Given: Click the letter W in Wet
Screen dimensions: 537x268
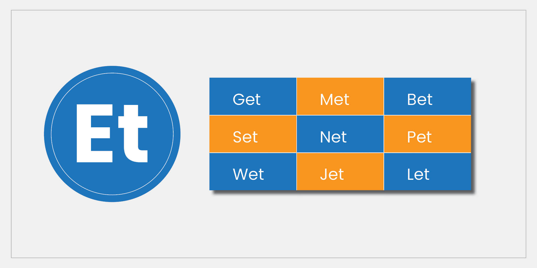Looking at the screenshot, I should pyautogui.click(x=240, y=174).
